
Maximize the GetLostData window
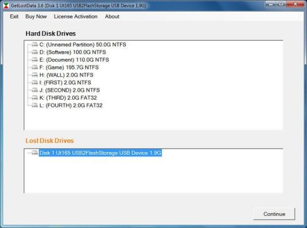[281, 4]
